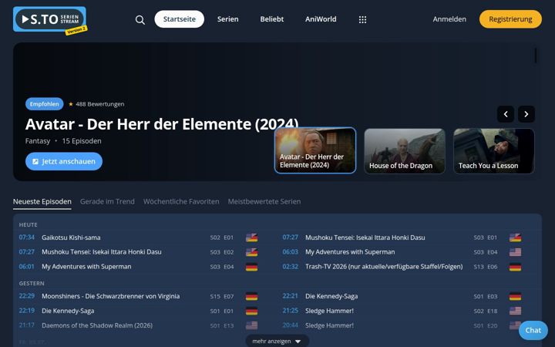Image resolution: width=555 pixels, height=347 pixels.
Task: Go to next featured slide arrow
Action: [x=526, y=114]
